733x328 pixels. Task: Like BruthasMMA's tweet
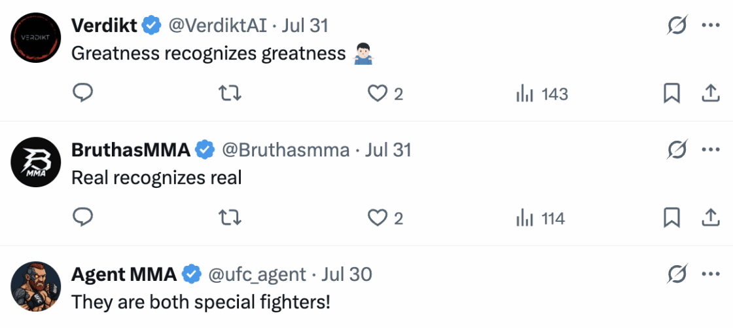tap(378, 217)
